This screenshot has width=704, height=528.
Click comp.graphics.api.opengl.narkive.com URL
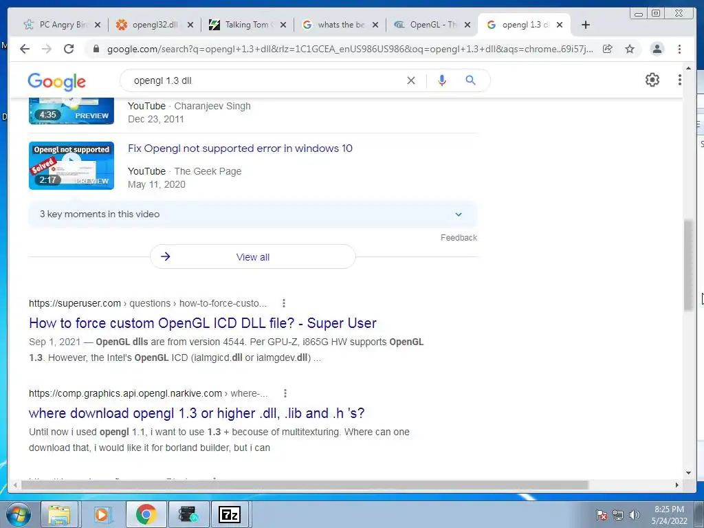148,393
